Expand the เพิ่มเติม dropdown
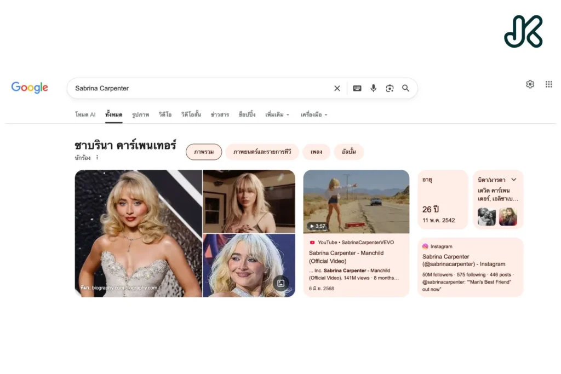Image resolution: width=561 pixels, height=374 pixels. click(277, 115)
